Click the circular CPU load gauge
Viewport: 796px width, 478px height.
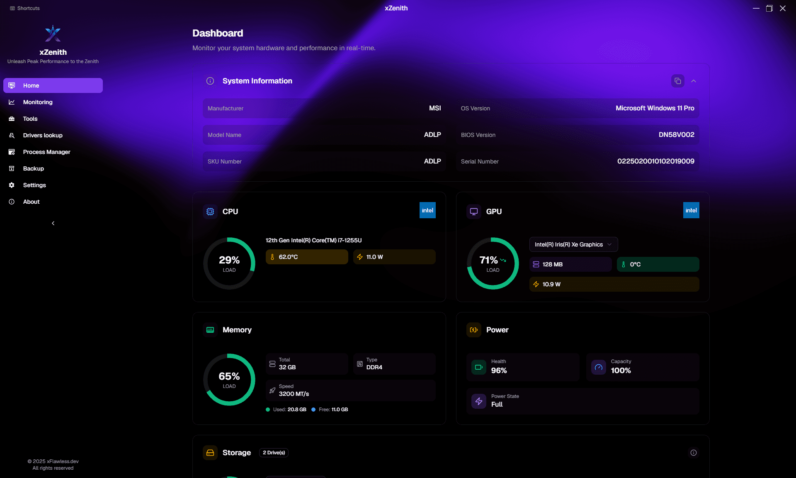[x=229, y=263]
